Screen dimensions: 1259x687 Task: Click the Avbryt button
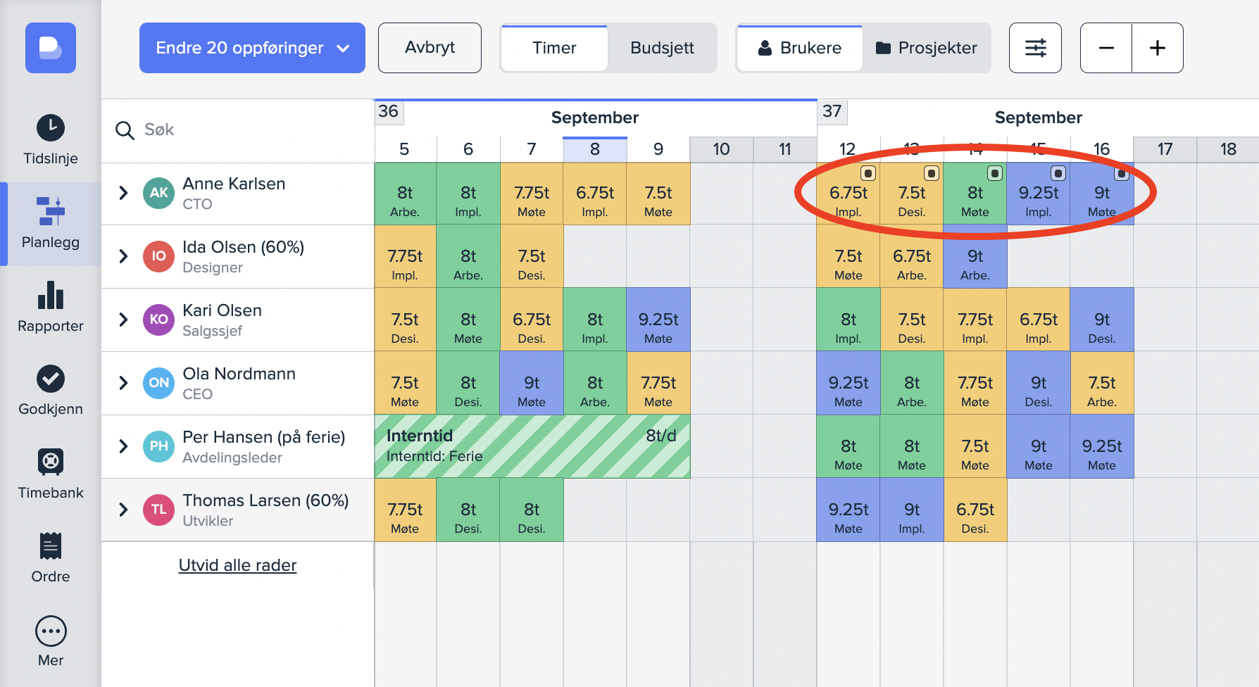(x=430, y=48)
